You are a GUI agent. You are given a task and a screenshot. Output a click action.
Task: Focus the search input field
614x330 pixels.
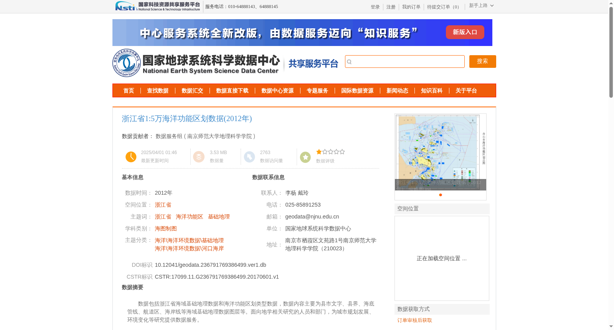(x=405, y=61)
